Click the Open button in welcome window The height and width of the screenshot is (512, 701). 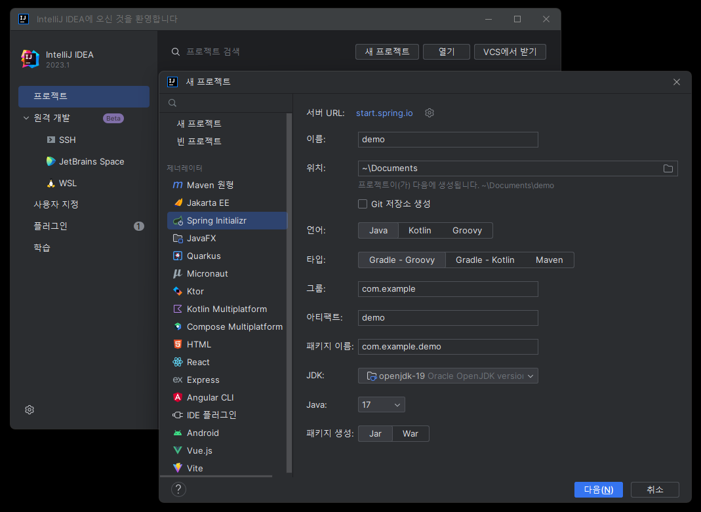(x=447, y=52)
